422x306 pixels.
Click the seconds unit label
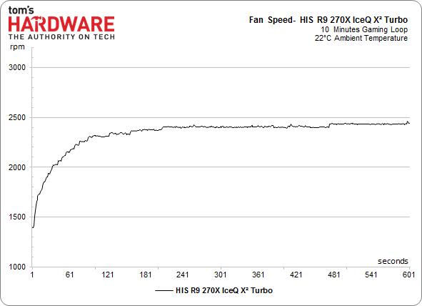[393, 261]
